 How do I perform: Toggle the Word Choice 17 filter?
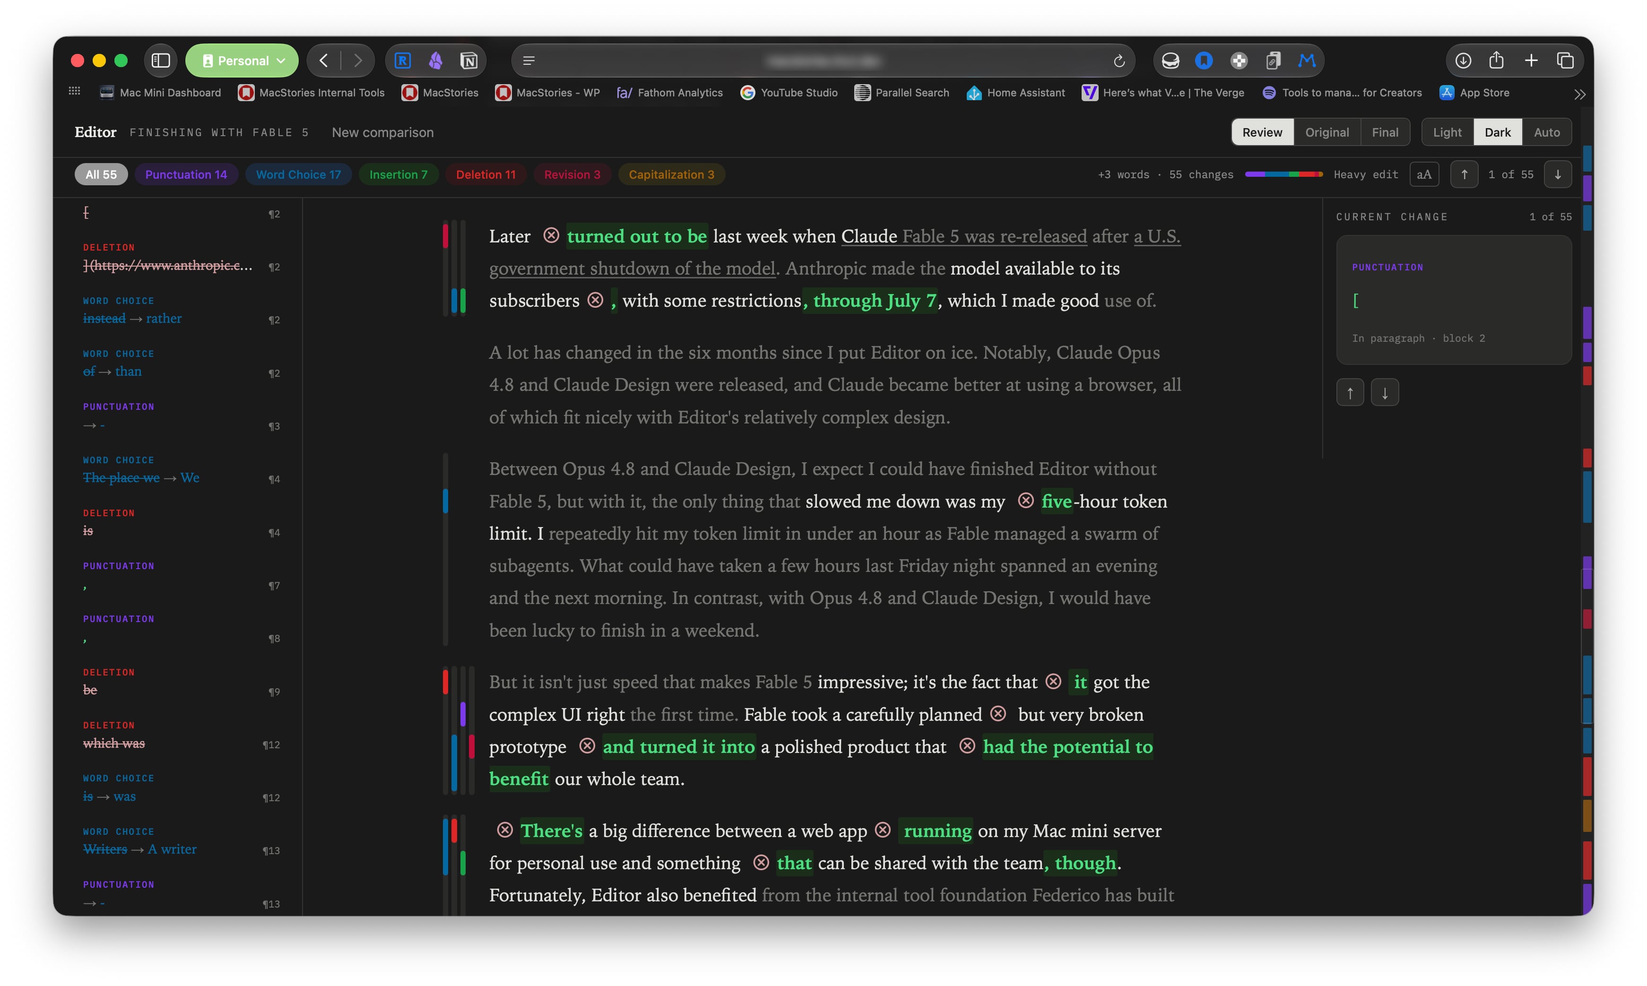(298, 174)
